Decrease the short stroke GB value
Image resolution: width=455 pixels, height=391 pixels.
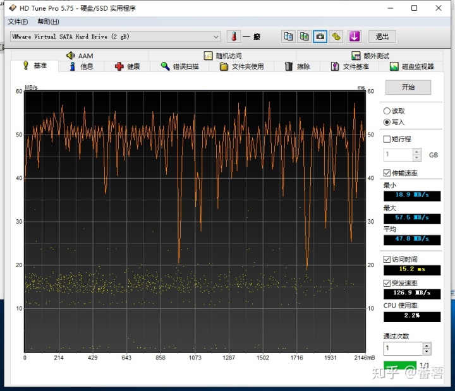pos(416,157)
